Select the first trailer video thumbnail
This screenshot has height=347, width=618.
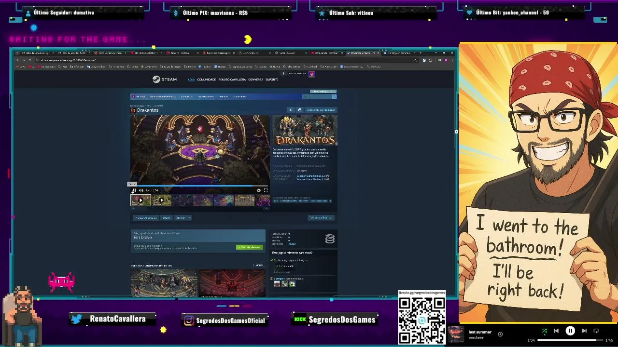140,200
